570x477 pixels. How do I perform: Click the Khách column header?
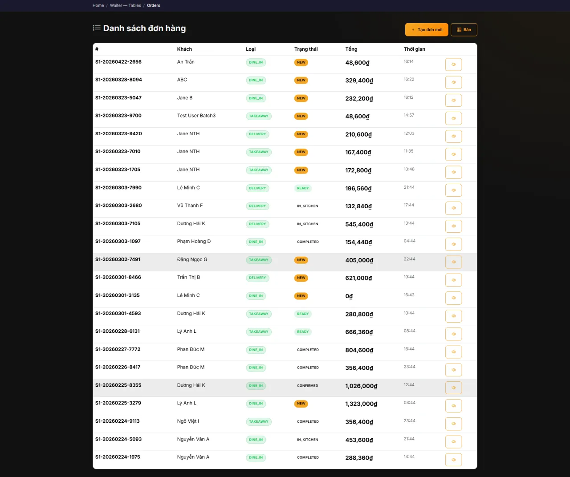[184, 49]
